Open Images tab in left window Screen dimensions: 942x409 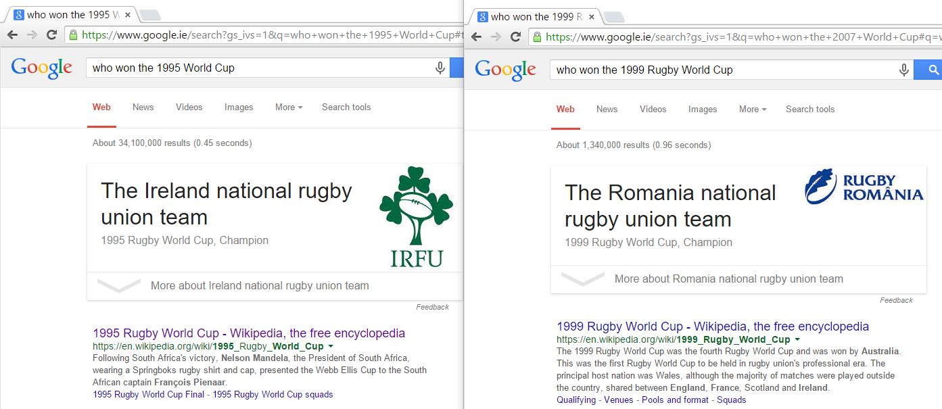pos(239,107)
